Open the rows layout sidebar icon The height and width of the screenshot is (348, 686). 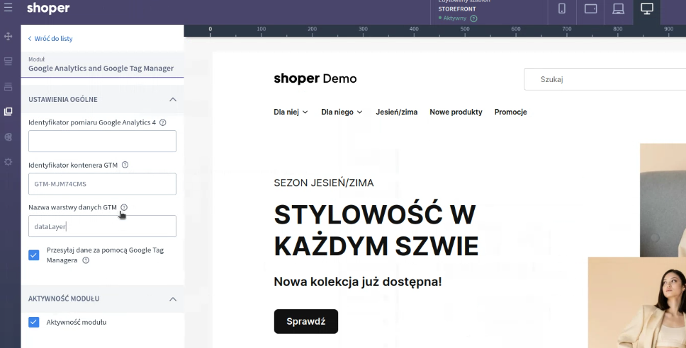click(8, 86)
